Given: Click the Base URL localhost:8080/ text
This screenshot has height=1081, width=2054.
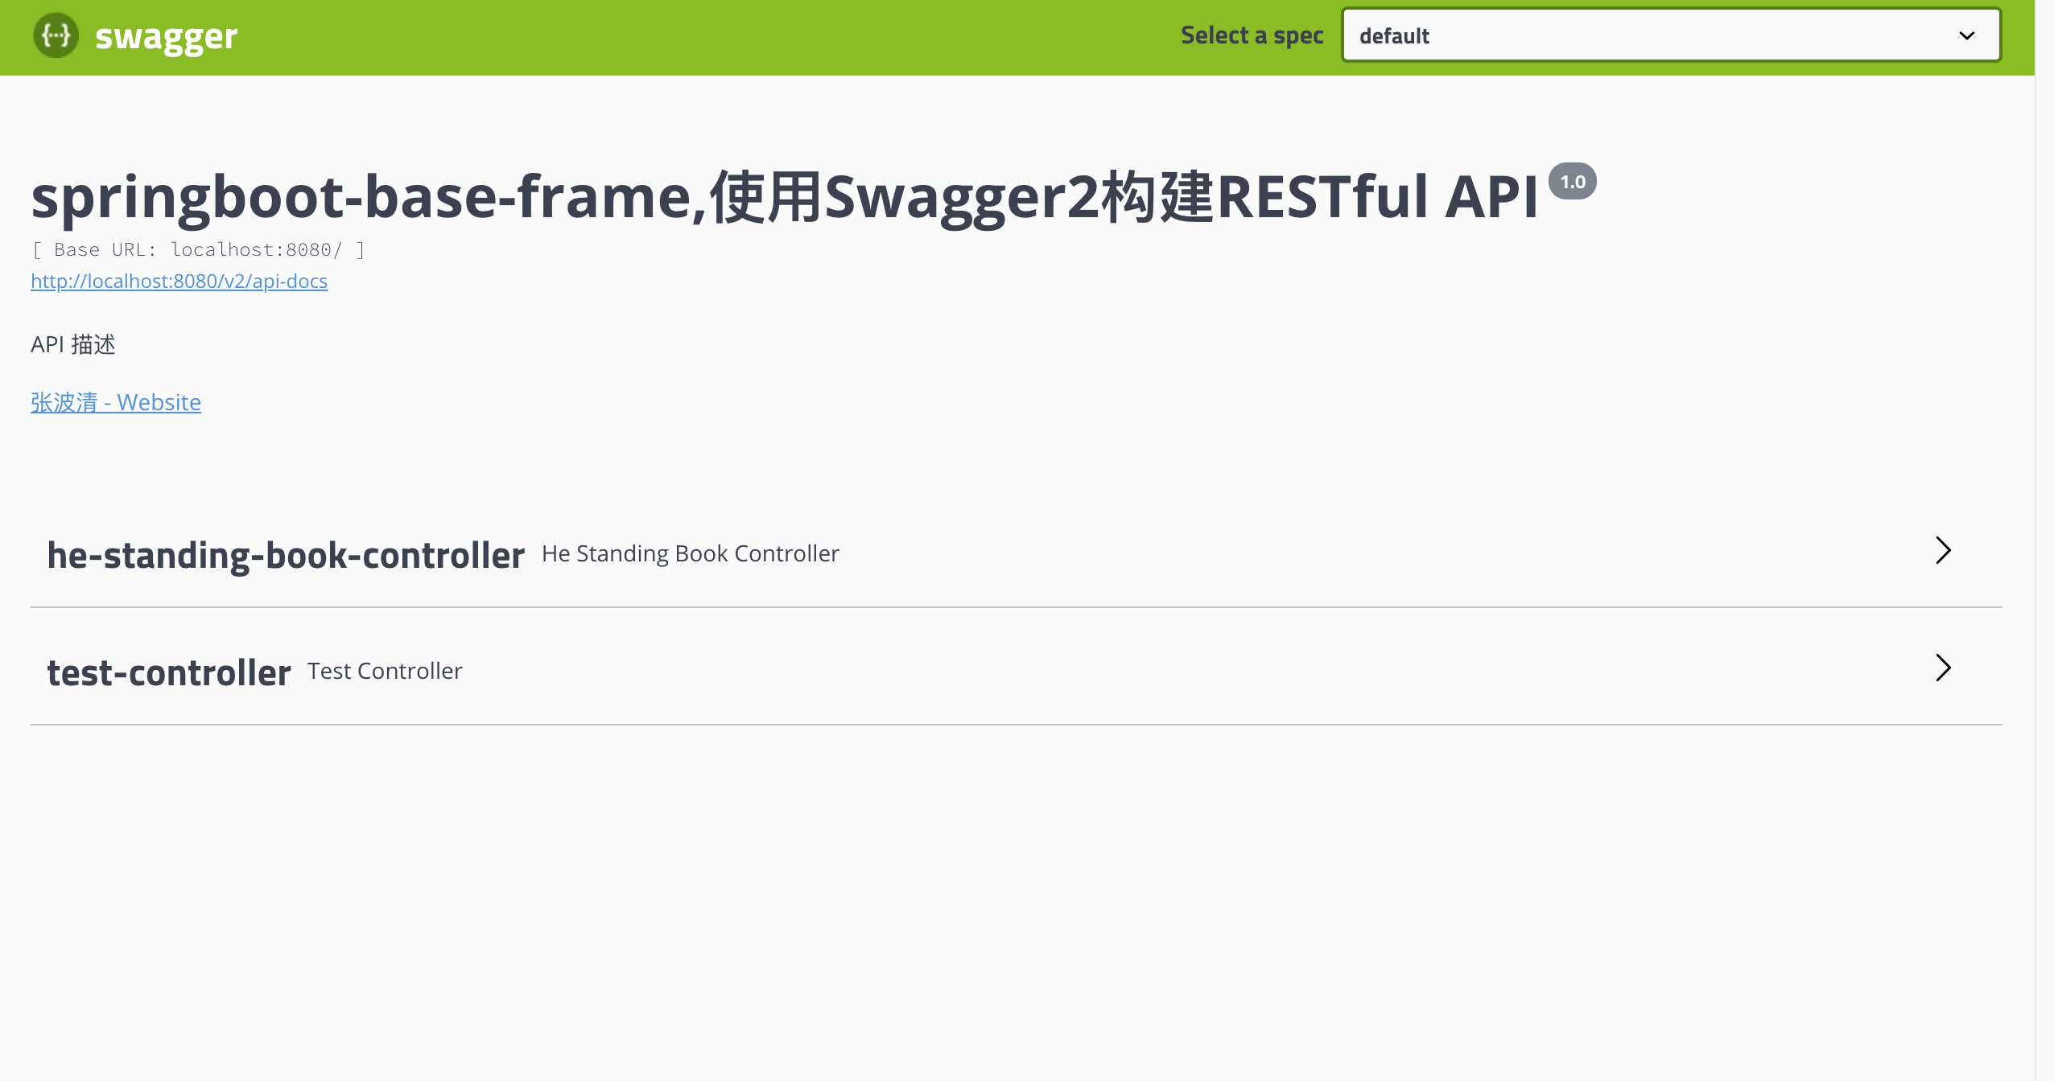Looking at the screenshot, I should pyautogui.click(x=198, y=249).
